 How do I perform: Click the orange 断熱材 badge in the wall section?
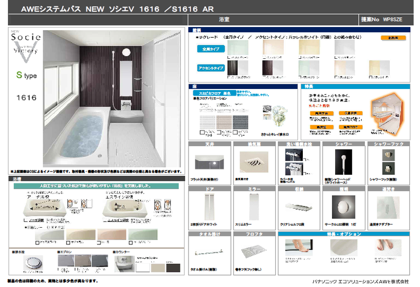point(393,38)
